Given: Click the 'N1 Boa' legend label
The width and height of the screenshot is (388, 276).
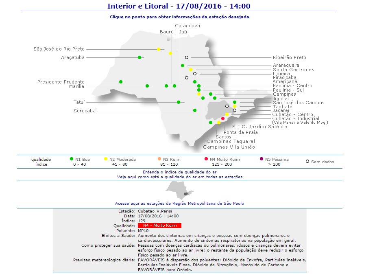Looking at the screenshot, I should 83,159.
